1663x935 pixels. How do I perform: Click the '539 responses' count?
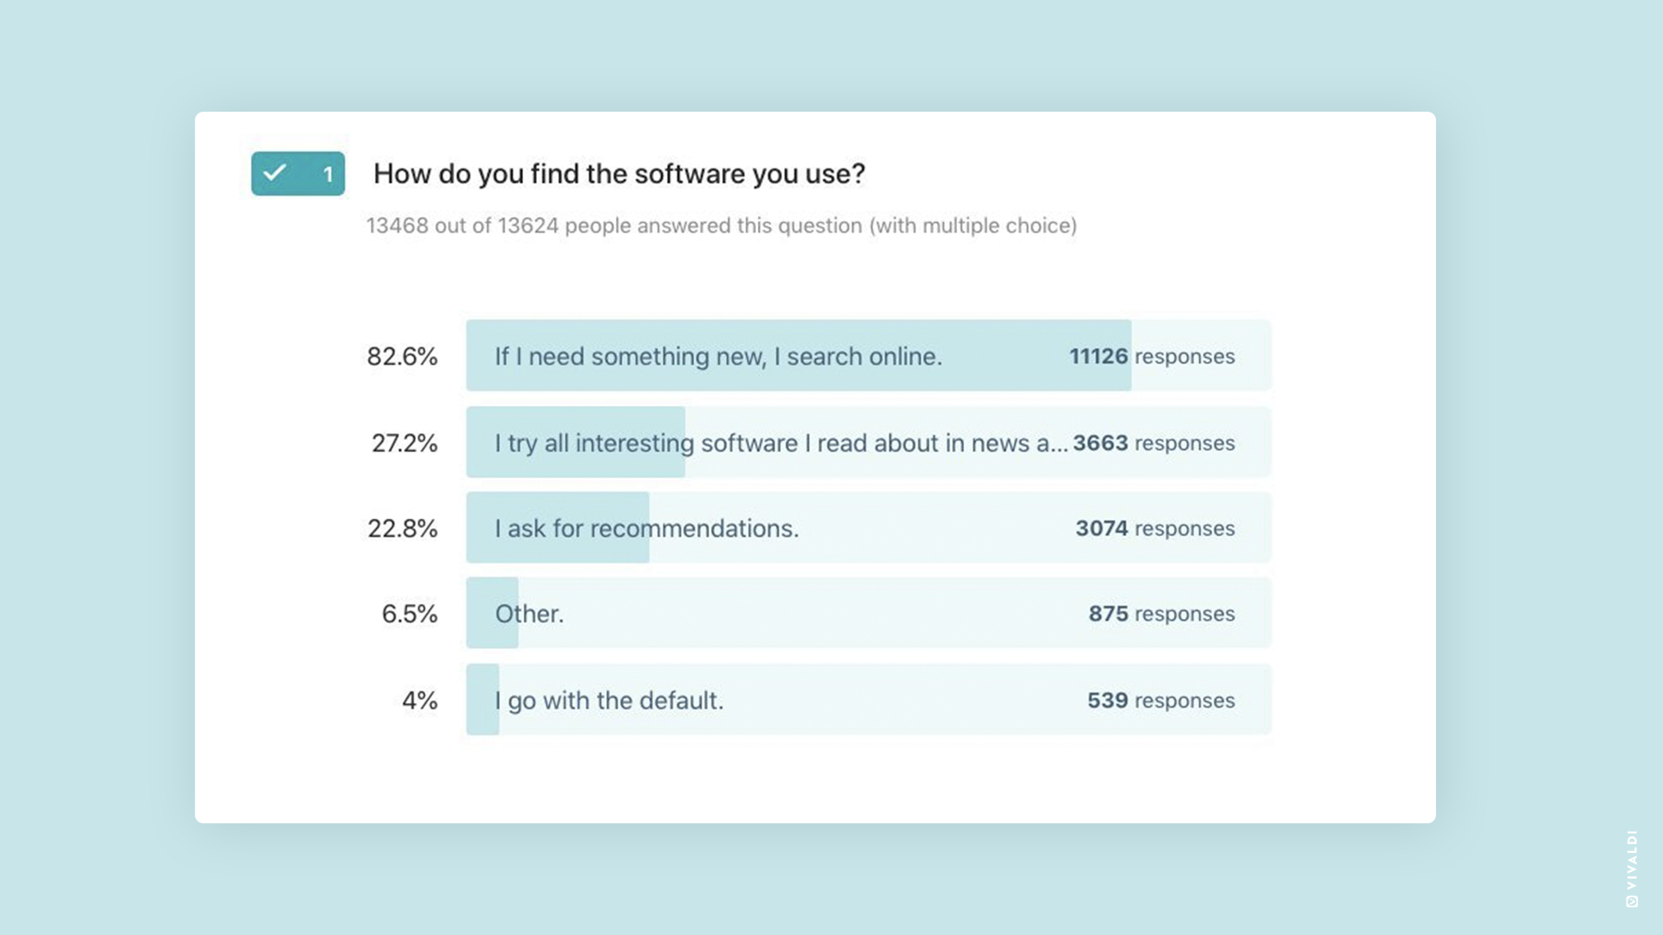pos(1162,700)
